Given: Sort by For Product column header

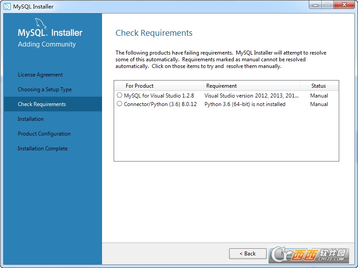Looking at the screenshot, I should tap(163, 86).
